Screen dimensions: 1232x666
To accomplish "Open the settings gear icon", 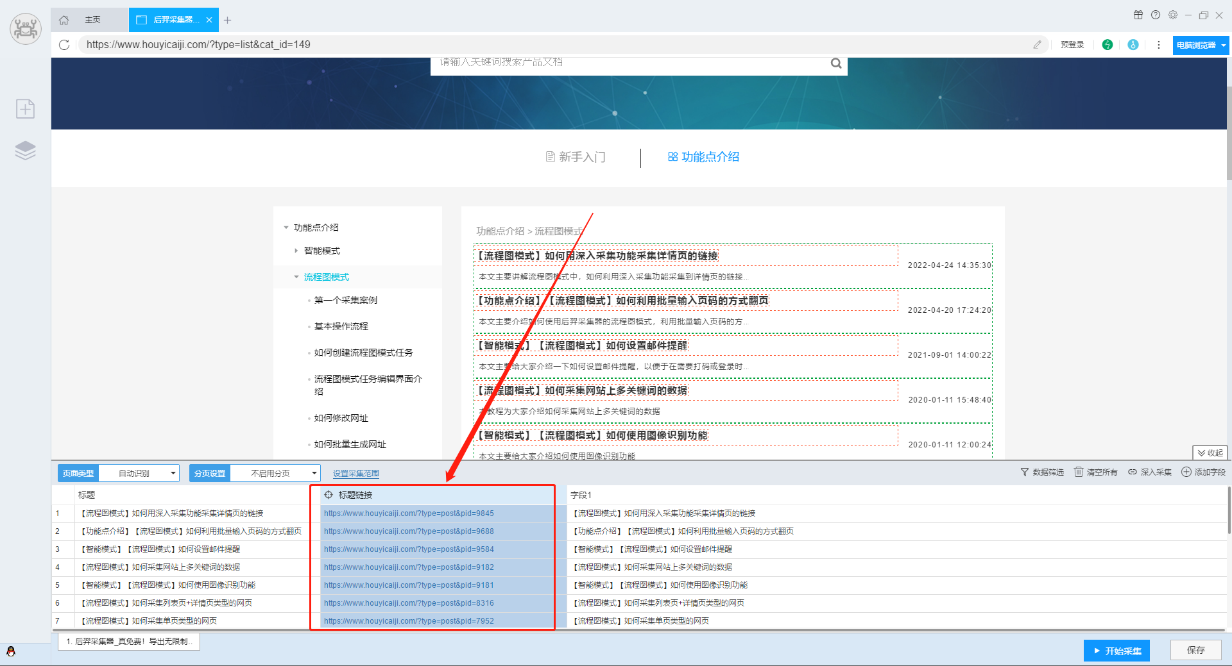I will (1173, 15).
